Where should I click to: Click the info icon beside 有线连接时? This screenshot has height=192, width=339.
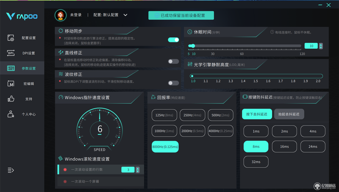tap(272, 32)
